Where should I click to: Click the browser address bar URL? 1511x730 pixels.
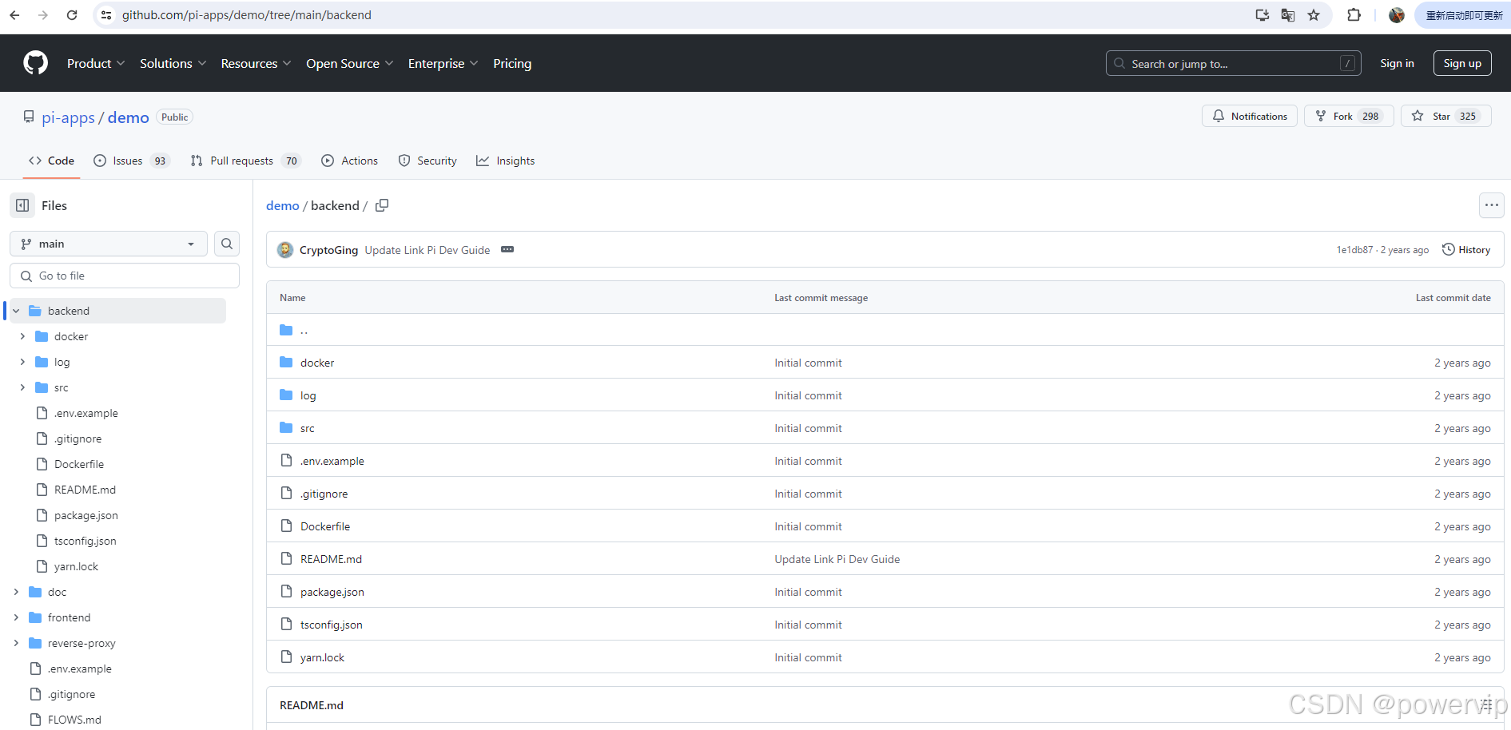pos(247,15)
